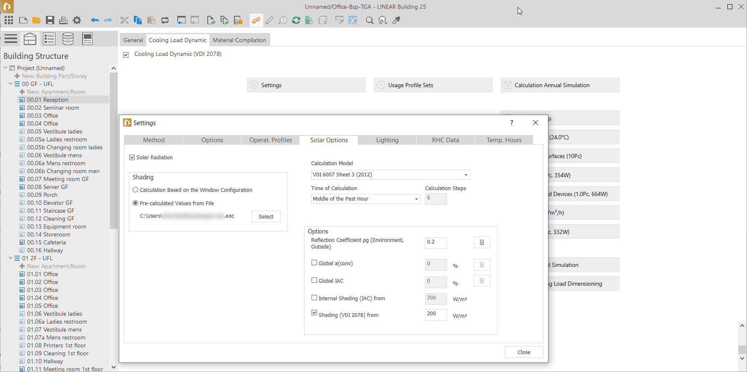Switch to the Lighting tab
Viewport: 747px width, 372px height.
[387, 140]
